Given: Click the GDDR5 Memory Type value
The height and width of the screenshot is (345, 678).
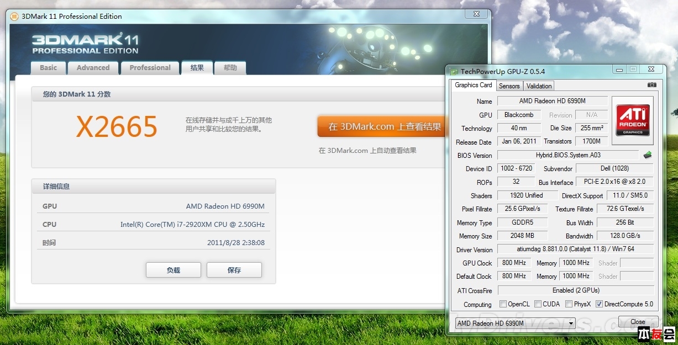Looking at the screenshot, I should (x=522, y=222).
